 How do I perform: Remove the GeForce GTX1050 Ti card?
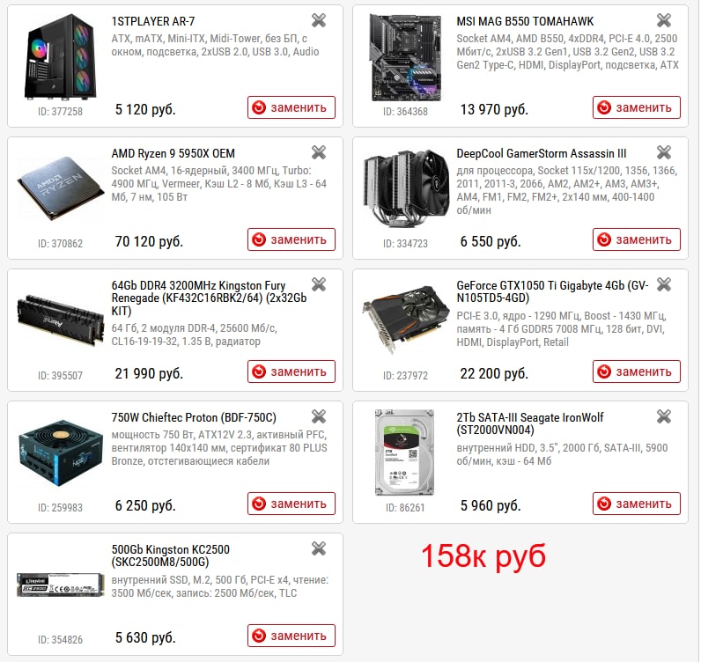pos(664,284)
